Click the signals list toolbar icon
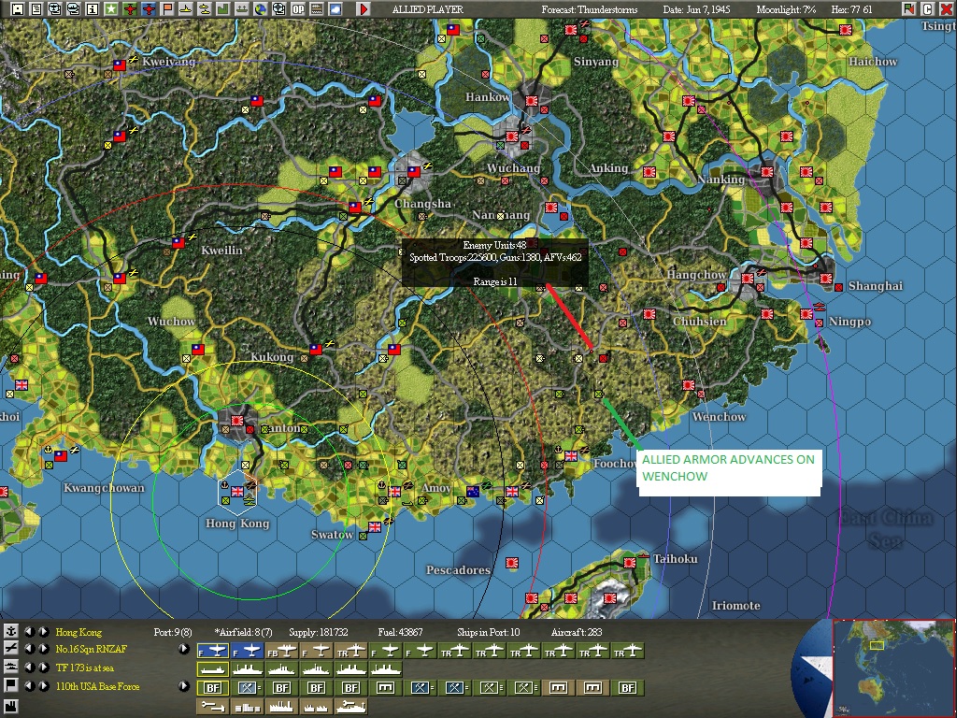970x718 pixels. (x=317, y=9)
